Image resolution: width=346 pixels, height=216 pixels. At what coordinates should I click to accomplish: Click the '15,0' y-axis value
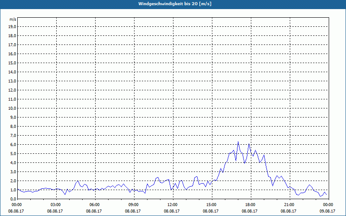tap(12, 63)
